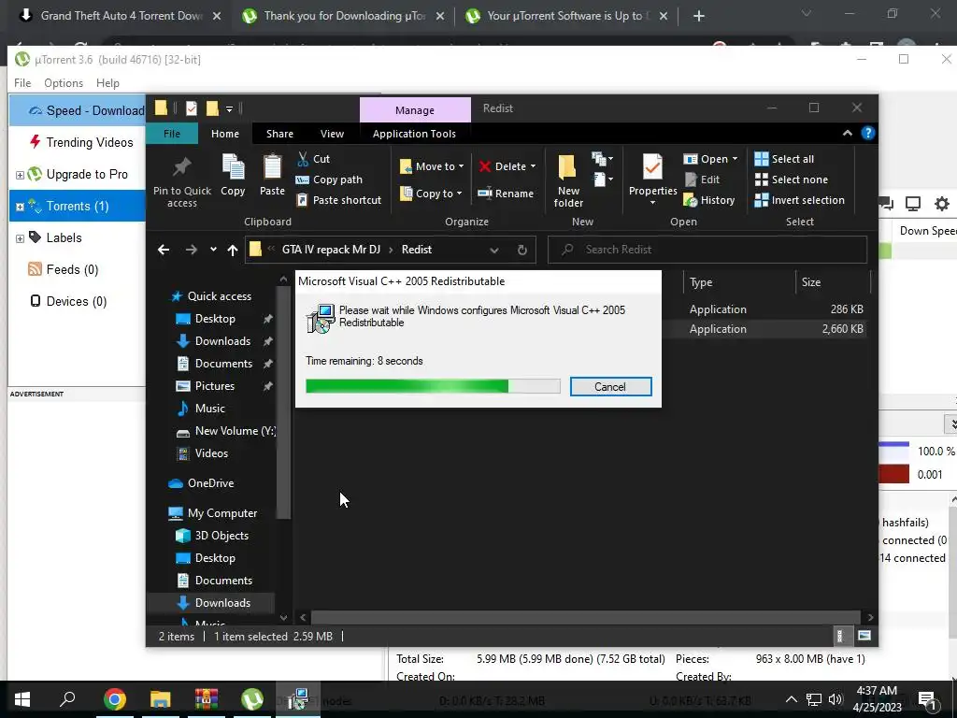Collapse the ribbon with chevron
The width and height of the screenshot is (957, 718).
847,133
